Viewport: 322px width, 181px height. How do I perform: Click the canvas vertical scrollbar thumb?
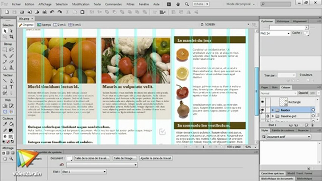[257, 91]
